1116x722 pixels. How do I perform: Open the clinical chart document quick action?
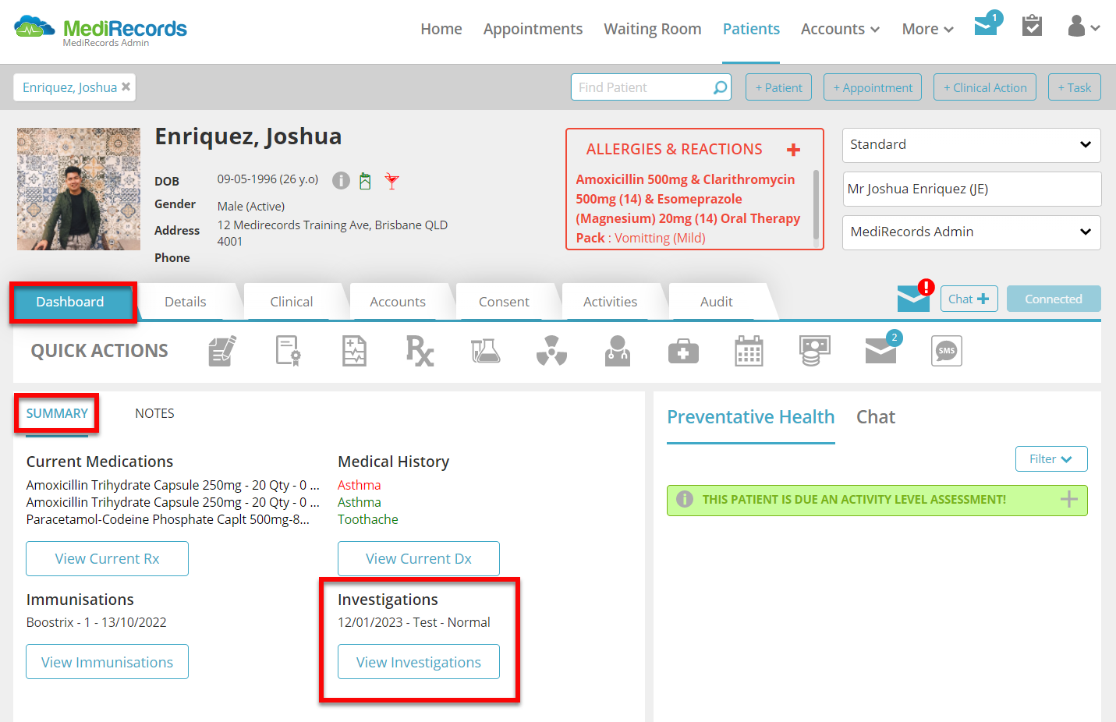[x=354, y=351]
